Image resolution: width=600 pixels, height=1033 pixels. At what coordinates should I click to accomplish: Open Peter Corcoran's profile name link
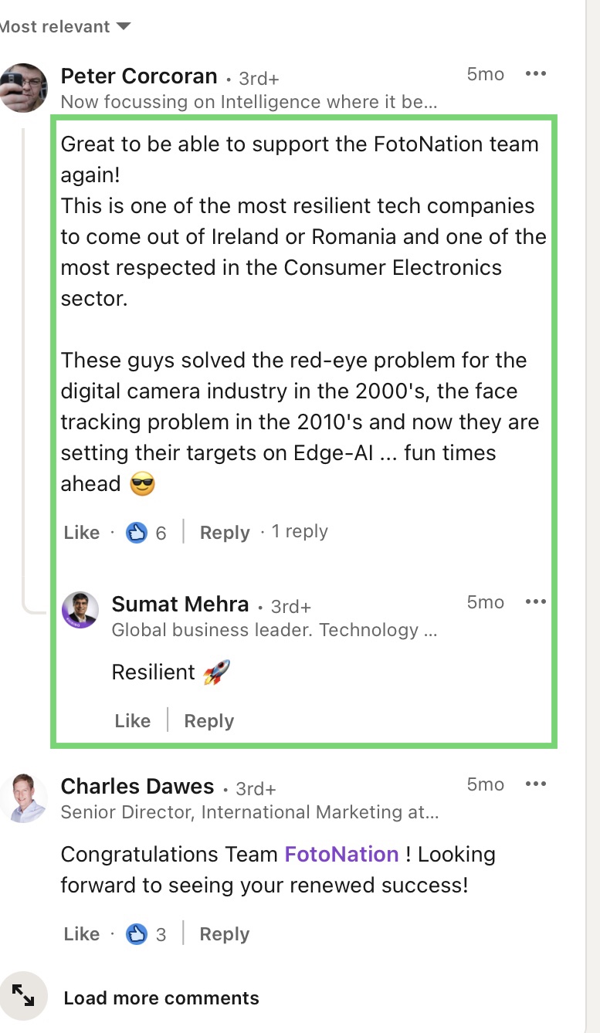(x=139, y=76)
